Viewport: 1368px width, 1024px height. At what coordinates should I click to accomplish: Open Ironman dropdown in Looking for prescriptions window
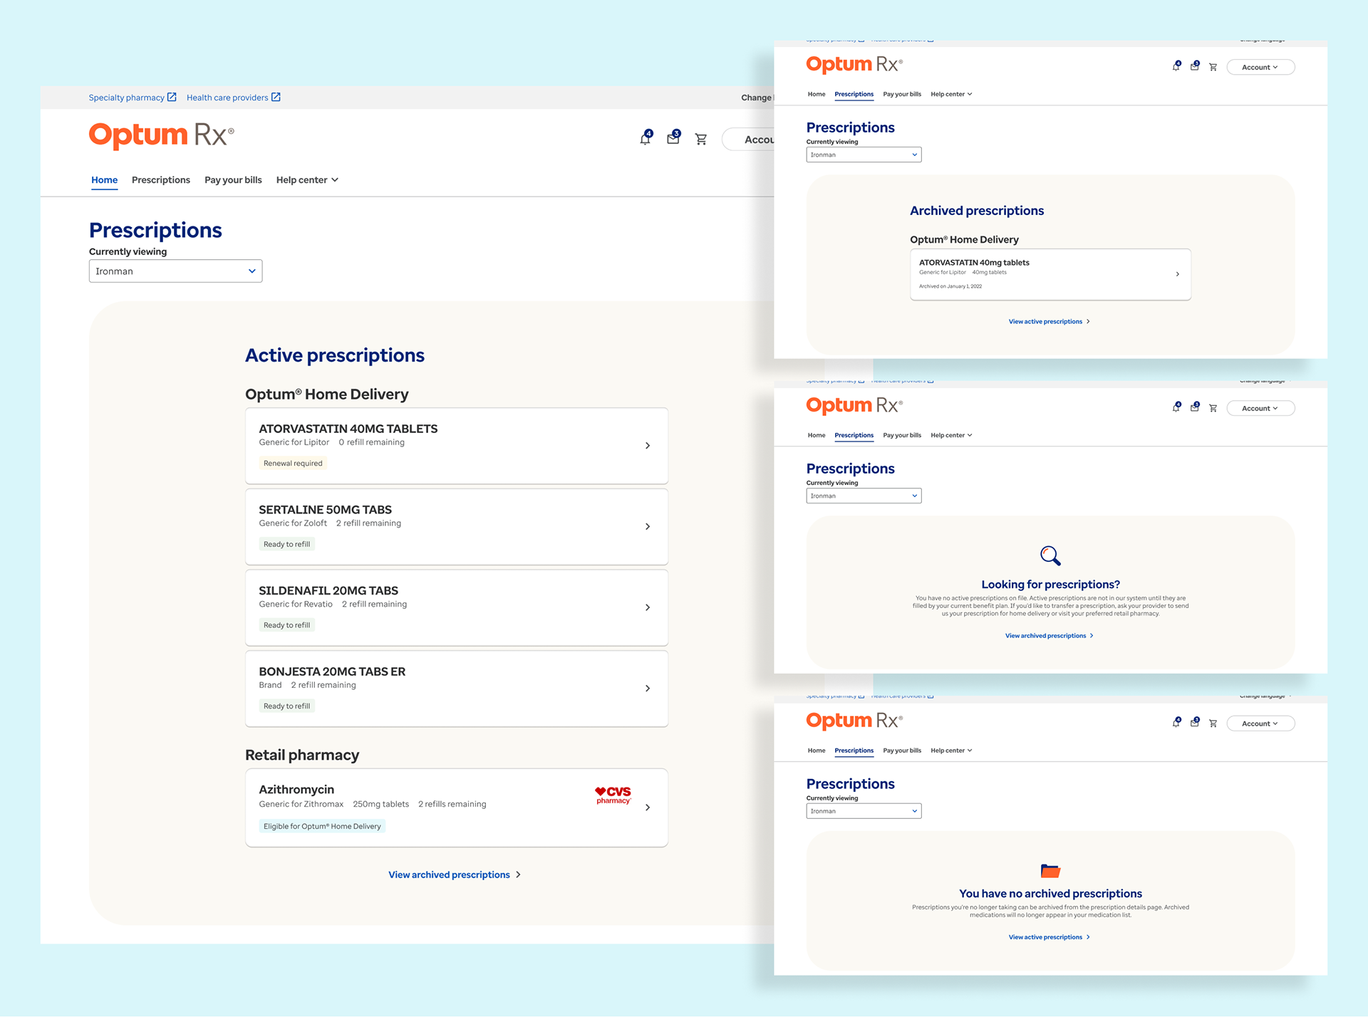tap(864, 496)
